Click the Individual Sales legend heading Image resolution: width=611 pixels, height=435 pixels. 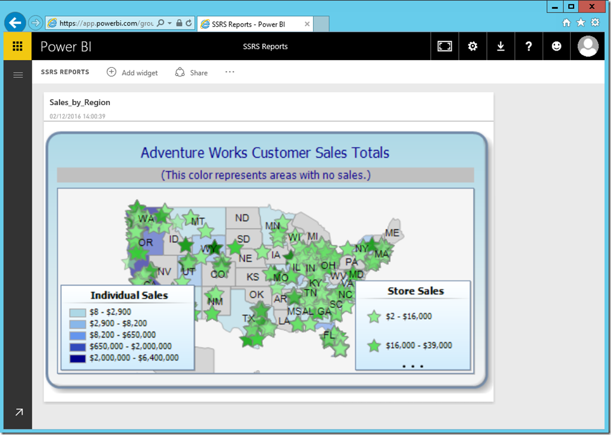tap(130, 295)
